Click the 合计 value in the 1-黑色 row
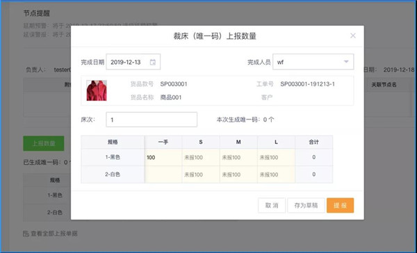This screenshot has width=417, height=253. pyautogui.click(x=314, y=157)
